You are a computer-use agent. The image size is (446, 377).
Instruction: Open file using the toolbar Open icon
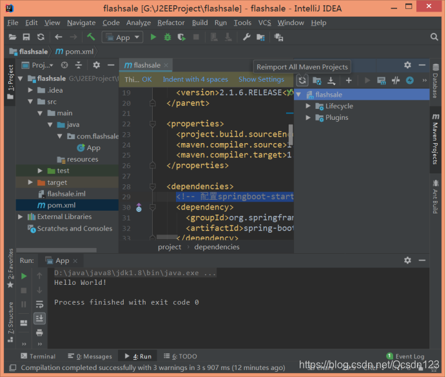12,37
